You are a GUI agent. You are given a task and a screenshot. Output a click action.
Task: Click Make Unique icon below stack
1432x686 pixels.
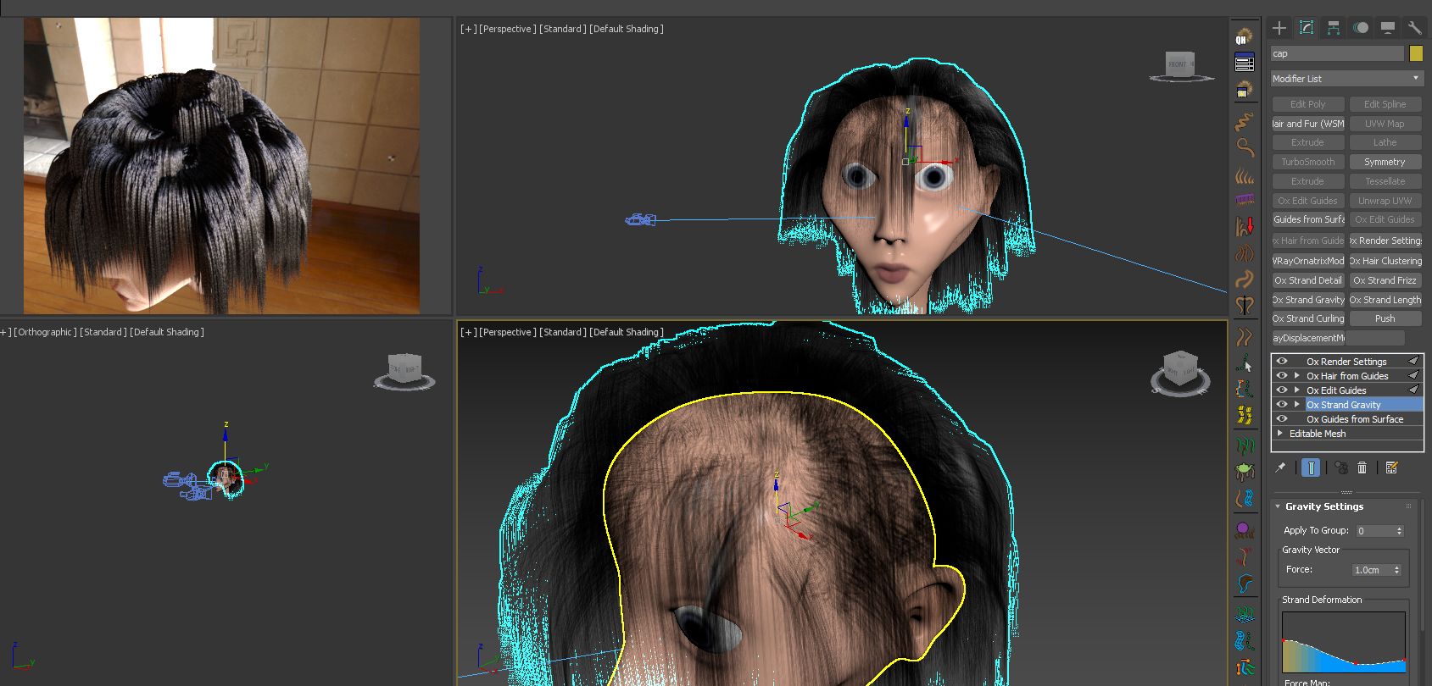coord(1340,467)
